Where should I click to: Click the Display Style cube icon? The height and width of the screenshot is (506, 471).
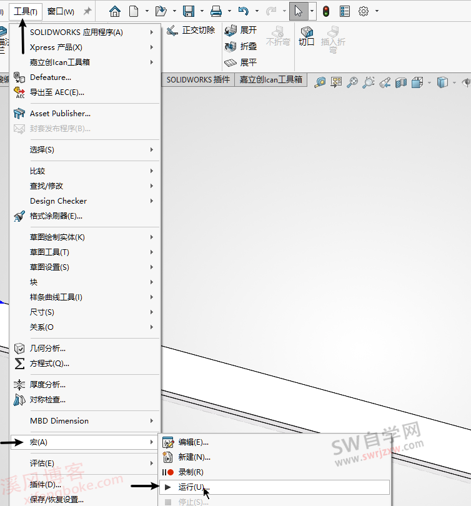442,82
